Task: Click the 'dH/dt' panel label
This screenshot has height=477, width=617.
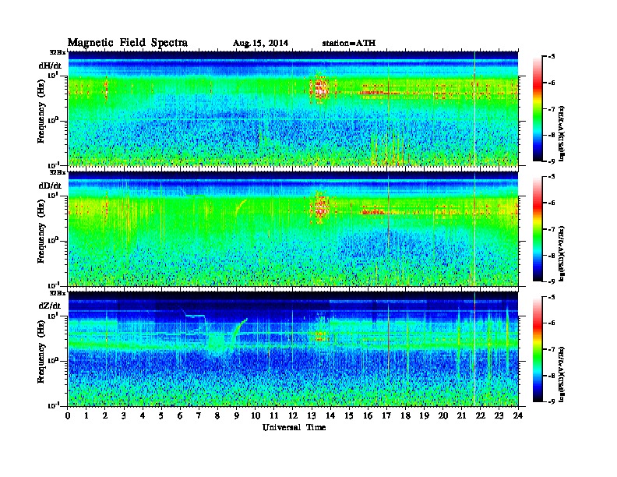Action: point(50,65)
